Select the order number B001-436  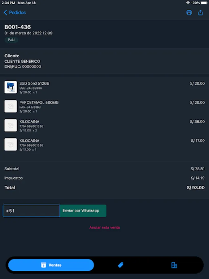tap(18, 27)
